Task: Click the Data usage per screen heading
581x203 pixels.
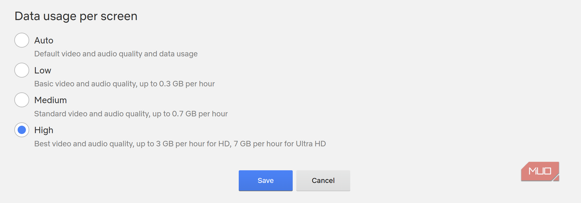Action: tap(76, 16)
